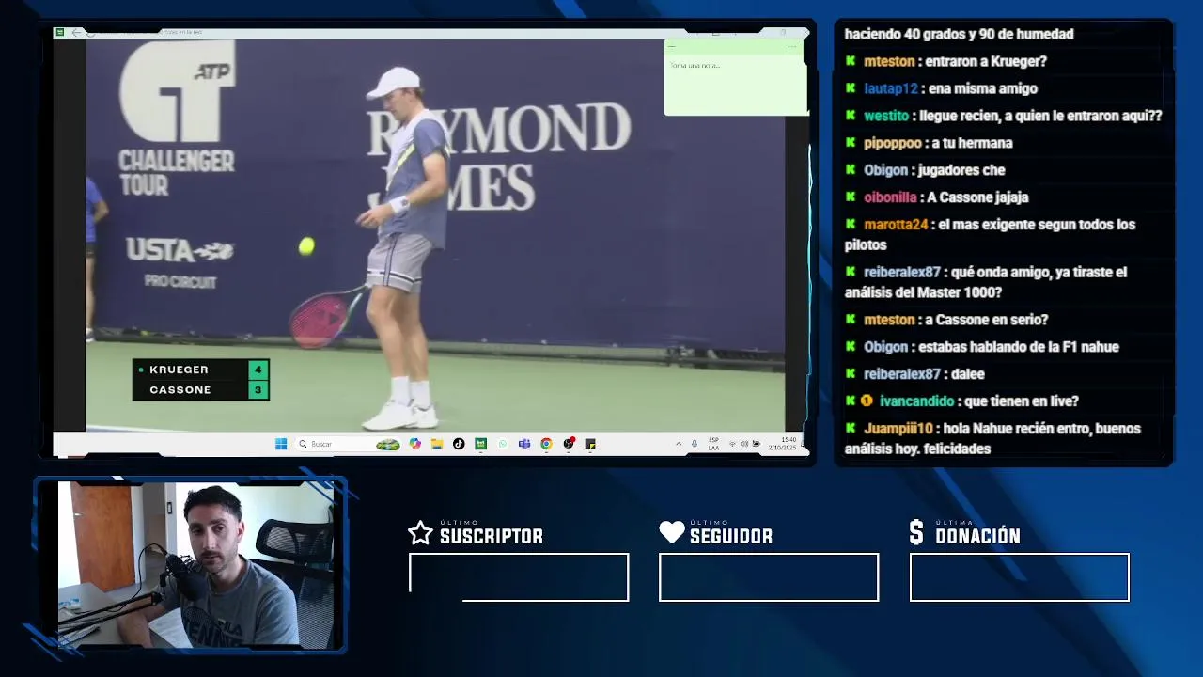Open chat user oibonilla's profile

coord(890,197)
